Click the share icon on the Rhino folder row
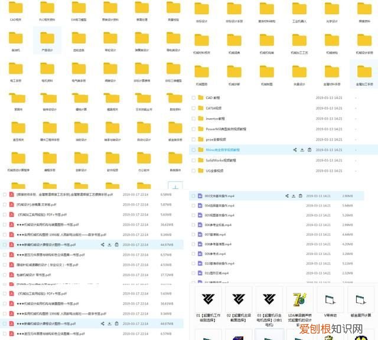Viewport: 378px width, 340px height. (294, 149)
